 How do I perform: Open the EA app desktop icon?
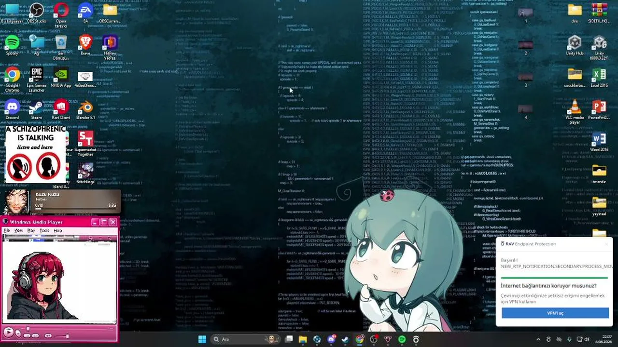pyautogui.click(x=85, y=13)
